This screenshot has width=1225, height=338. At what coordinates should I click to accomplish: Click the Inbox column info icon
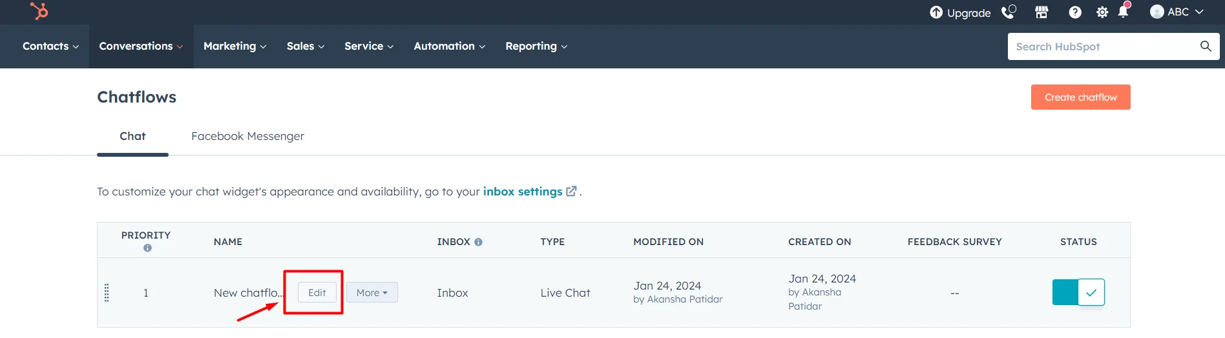coord(478,242)
